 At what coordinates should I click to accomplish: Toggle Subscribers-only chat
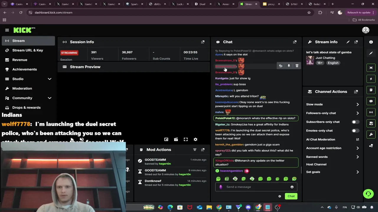[356, 122]
